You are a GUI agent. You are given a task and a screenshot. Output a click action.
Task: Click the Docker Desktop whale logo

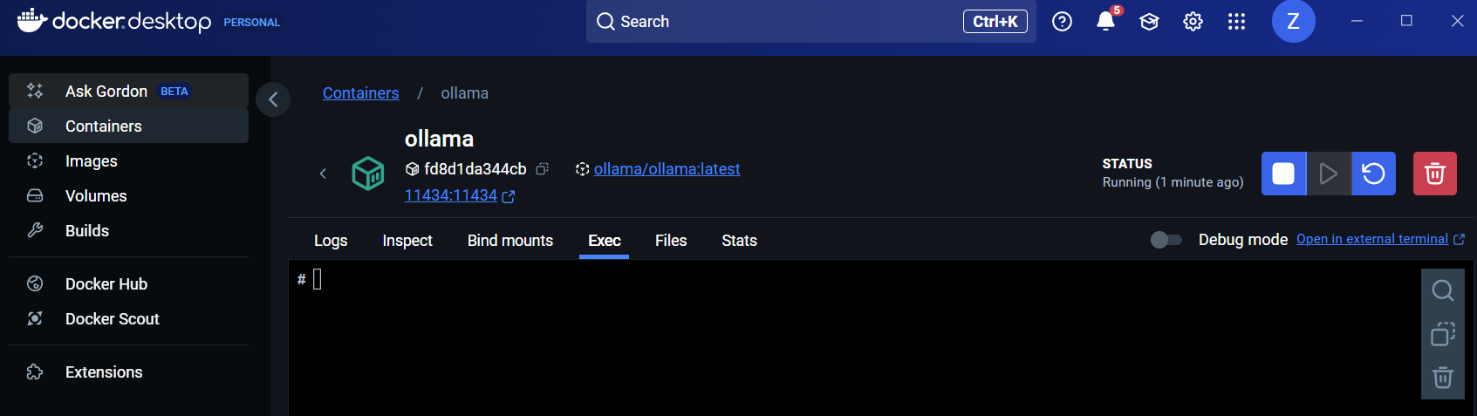point(32,20)
